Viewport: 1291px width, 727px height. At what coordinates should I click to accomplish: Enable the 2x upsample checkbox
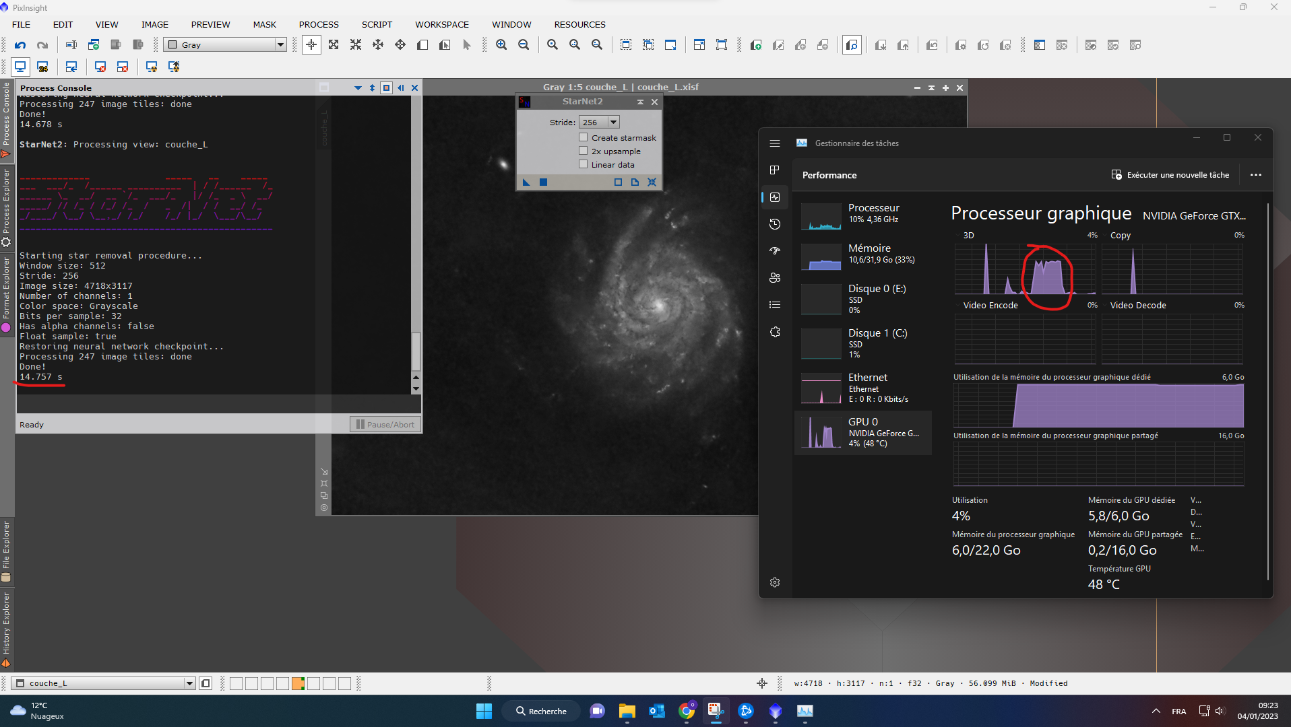click(584, 151)
